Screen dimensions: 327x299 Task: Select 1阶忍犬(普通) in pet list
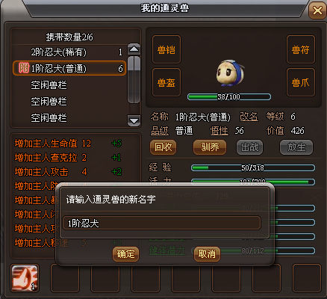[69, 68]
